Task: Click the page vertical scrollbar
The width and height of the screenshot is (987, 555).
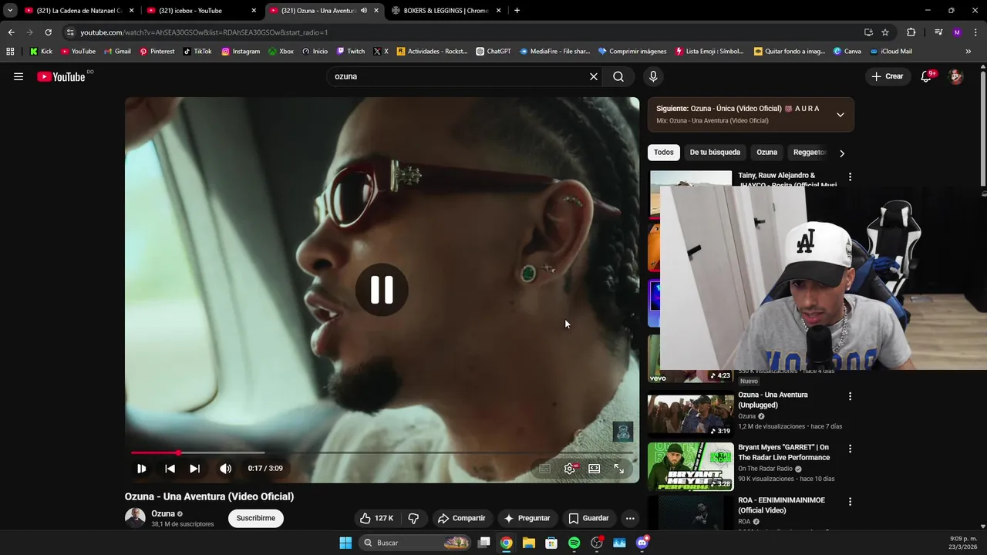Action: pyautogui.click(x=982, y=127)
